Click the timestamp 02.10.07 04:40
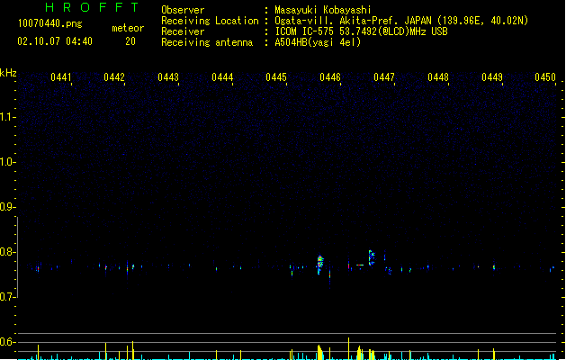 (x=55, y=41)
